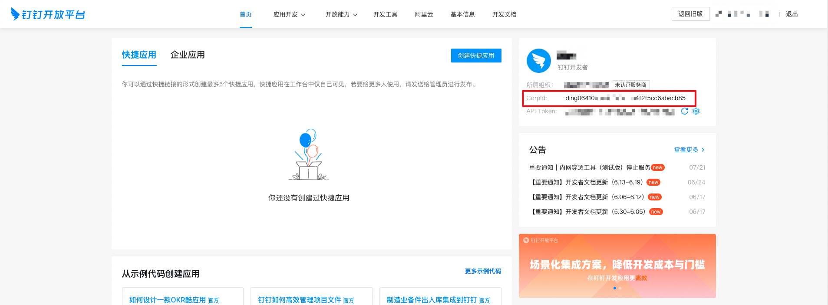
Task: Click the 公告 section heading
Action: click(x=538, y=150)
